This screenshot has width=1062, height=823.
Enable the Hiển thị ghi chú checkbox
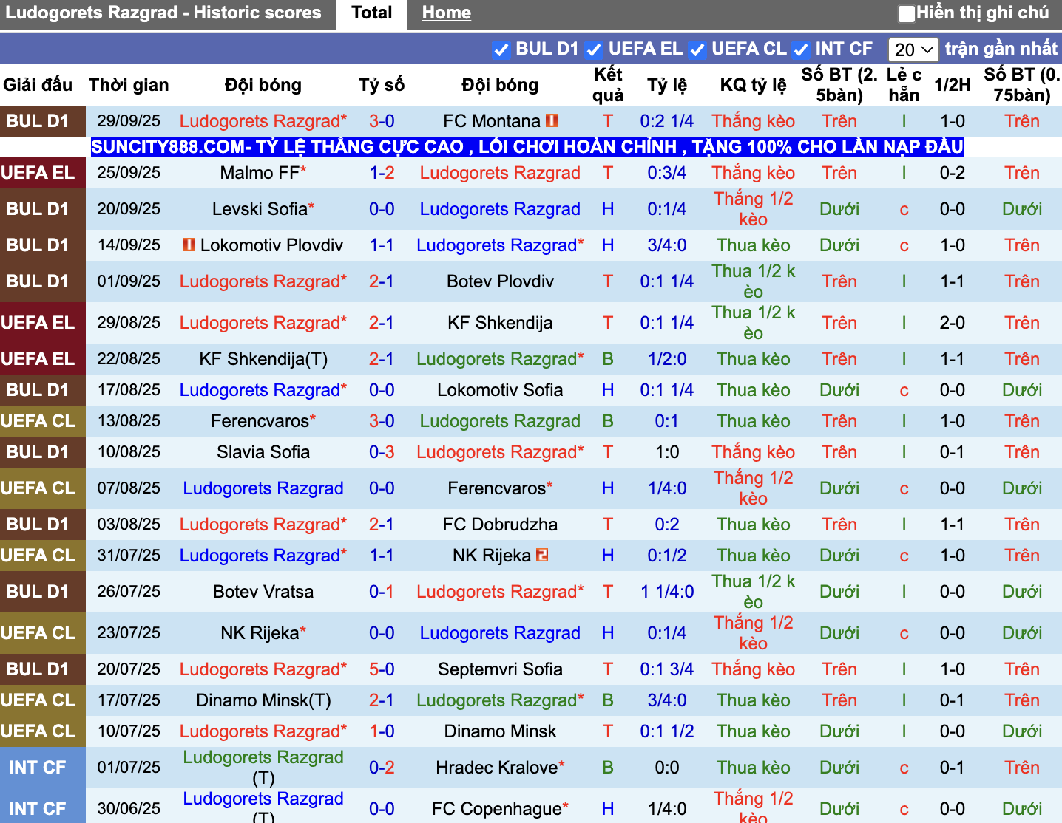[x=907, y=13]
